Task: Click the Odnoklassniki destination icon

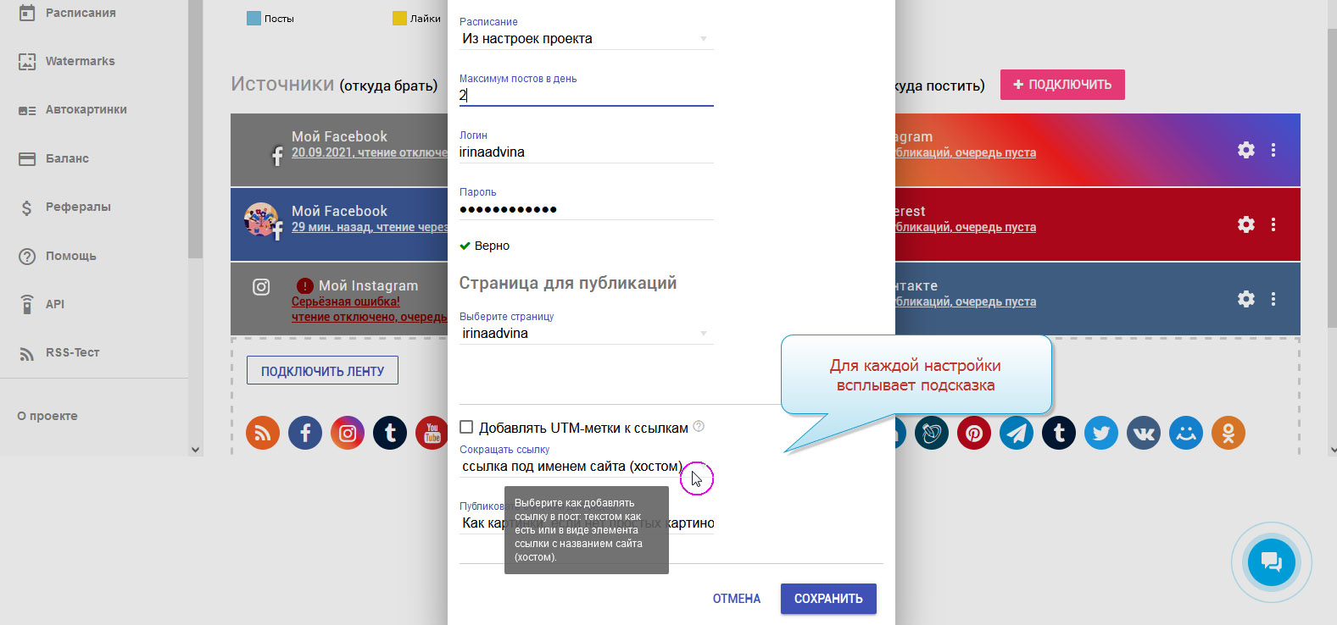Action: click(1228, 433)
